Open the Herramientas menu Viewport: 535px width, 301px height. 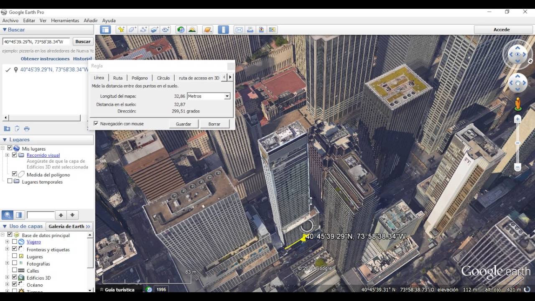click(65, 20)
